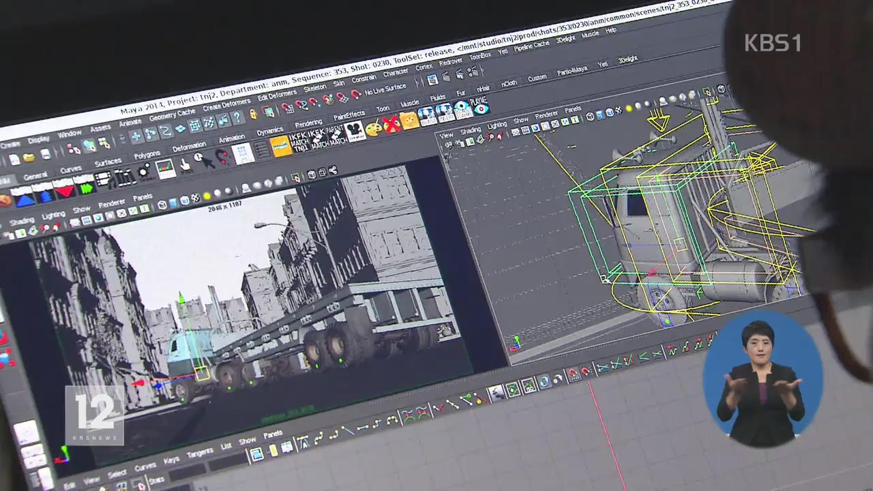Open right viewport Show menu
The width and height of the screenshot is (873, 491).
[x=520, y=120]
